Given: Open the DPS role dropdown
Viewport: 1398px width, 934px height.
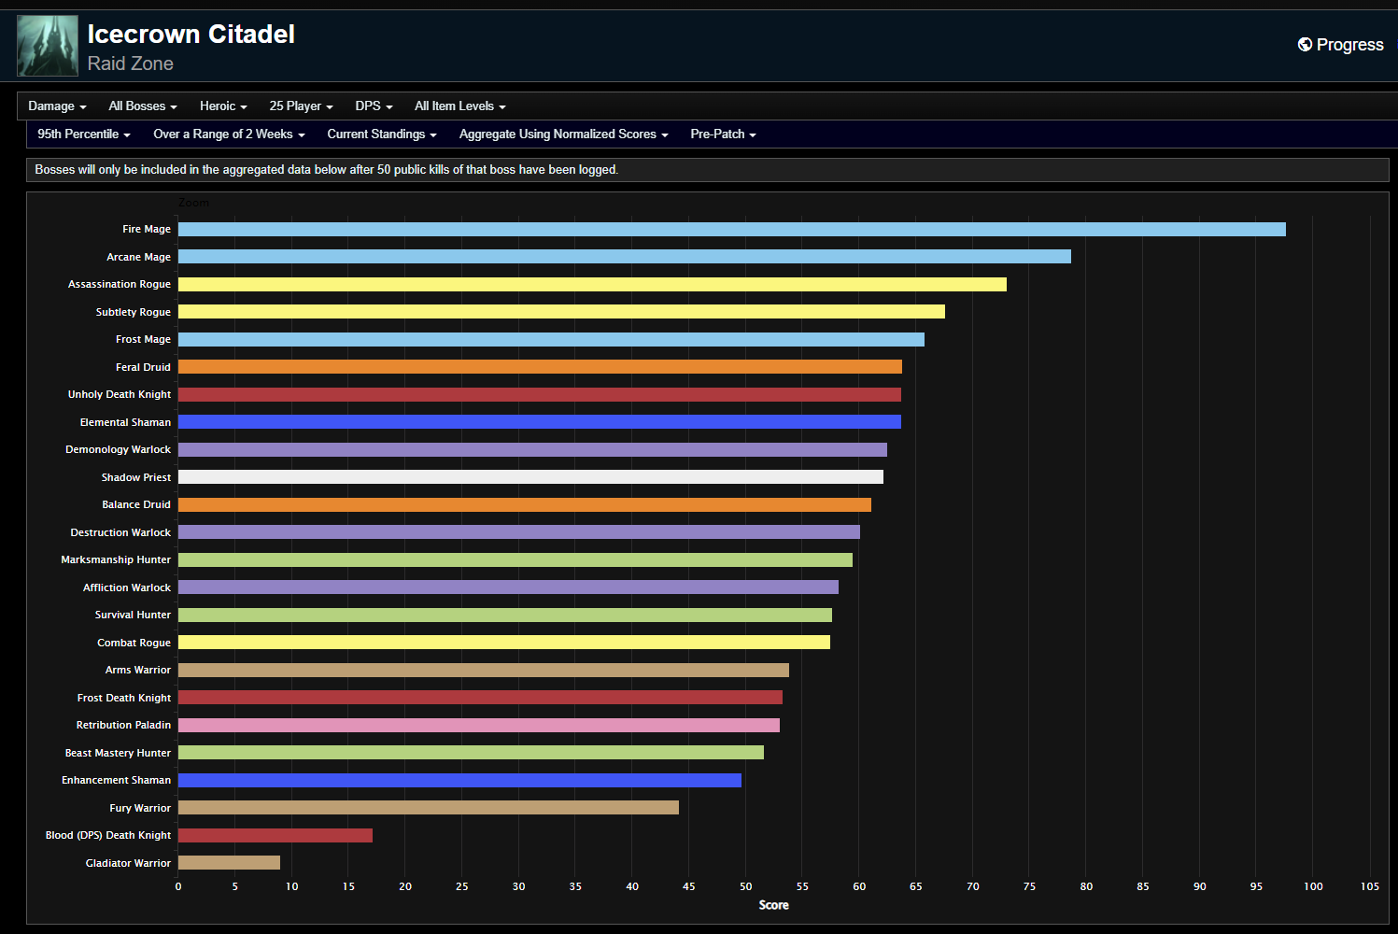Looking at the screenshot, I should (373, 106).
